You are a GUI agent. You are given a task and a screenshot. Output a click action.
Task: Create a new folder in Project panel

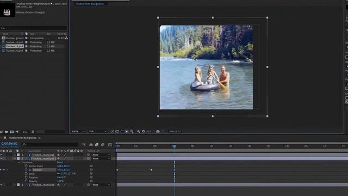click(7, 132)
